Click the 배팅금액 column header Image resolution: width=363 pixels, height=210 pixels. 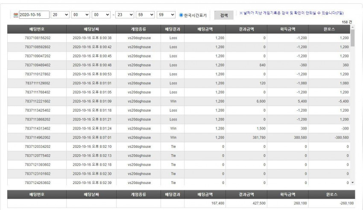(205, 29)
